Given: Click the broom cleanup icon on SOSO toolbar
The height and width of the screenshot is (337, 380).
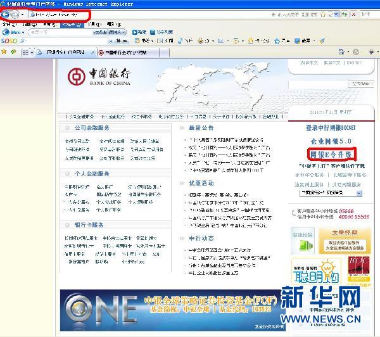Looking at the screenshot, I should pos(322,41).
